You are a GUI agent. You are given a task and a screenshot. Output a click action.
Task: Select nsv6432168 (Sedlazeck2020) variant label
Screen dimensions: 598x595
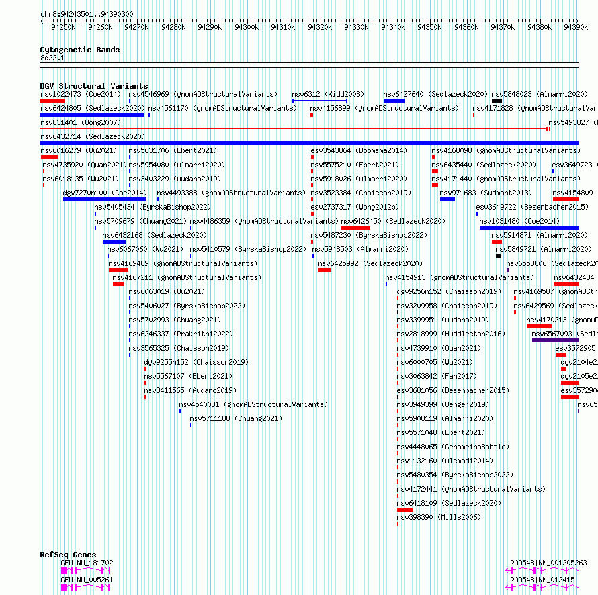click(155, 235)
